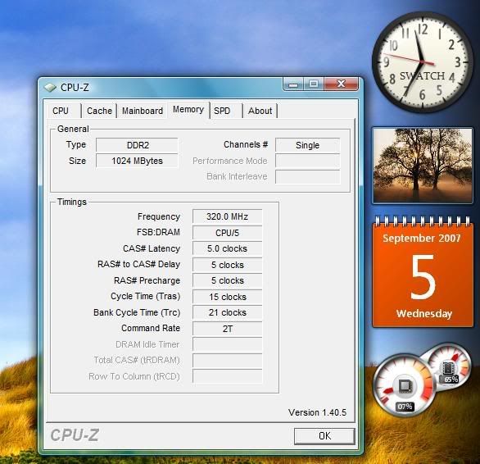Click the empty DRAM Idle Timer field
Screen dimensions: 480x464
click(x=227, y=344)
